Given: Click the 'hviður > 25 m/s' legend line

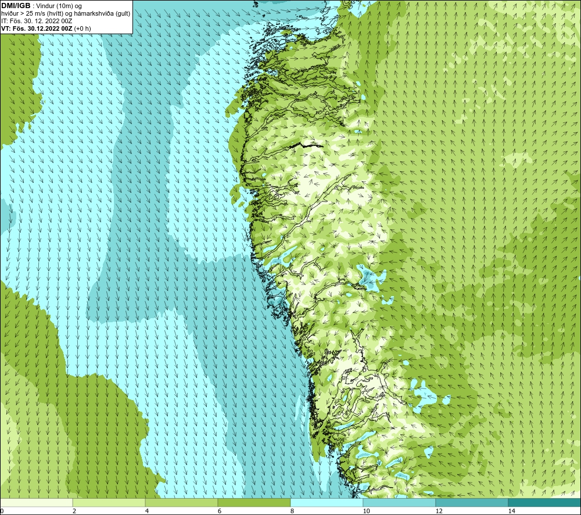Looking at the screenshot, I should (x=66, y=13).
